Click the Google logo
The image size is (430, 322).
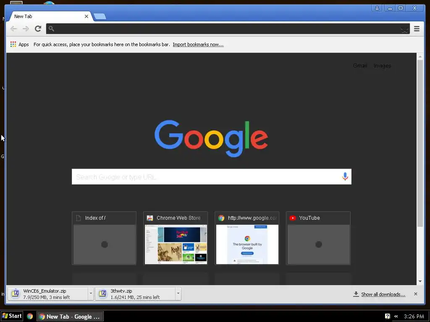point(211,138)
